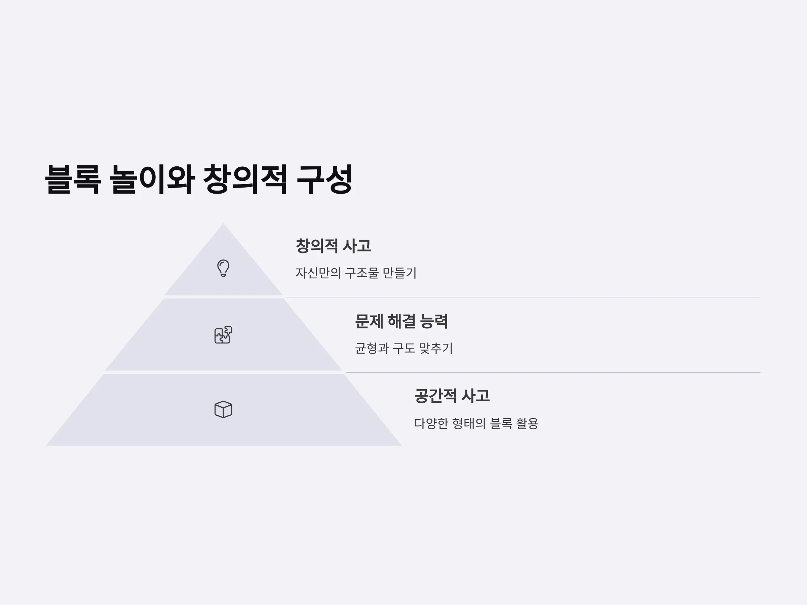The height and width of the screenshot is (605, 807).
Task: Select the 균형과 구도 맞추기 description text
Action: [404, 348]
